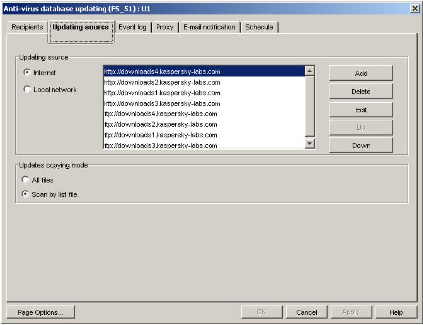Click the greyed-out OK button
This screenshot has width=423, height=325.
click(262, 312)
